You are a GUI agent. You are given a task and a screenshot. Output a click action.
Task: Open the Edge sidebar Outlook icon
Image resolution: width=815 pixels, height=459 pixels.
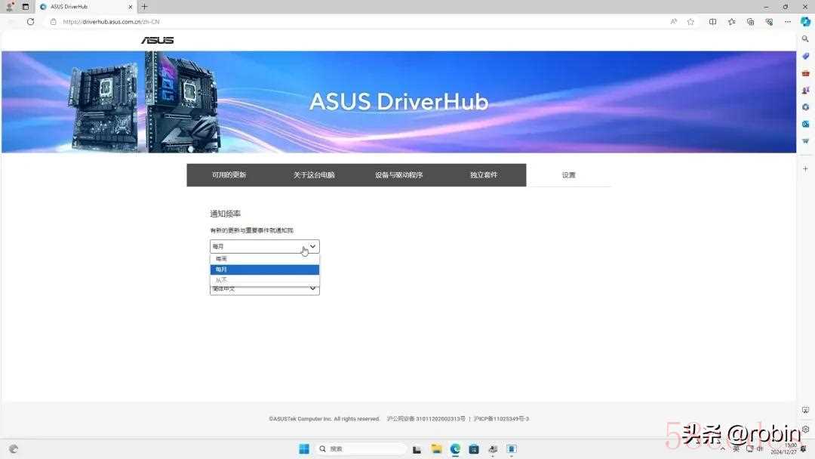coord(806,125)
